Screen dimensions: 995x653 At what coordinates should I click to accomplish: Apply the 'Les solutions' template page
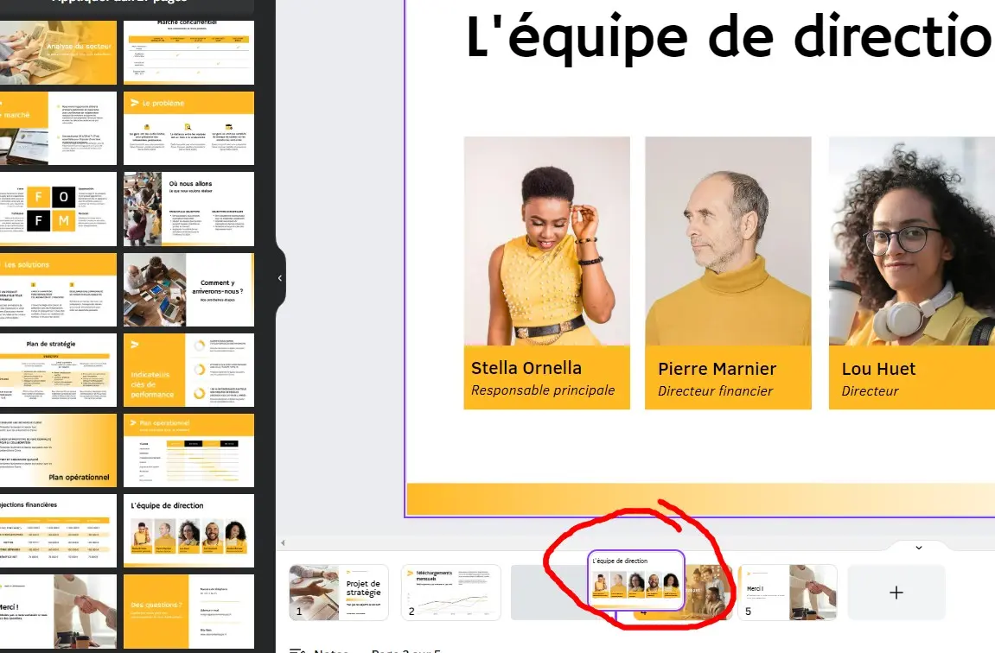pyautogui.click(x=59, y=289)
